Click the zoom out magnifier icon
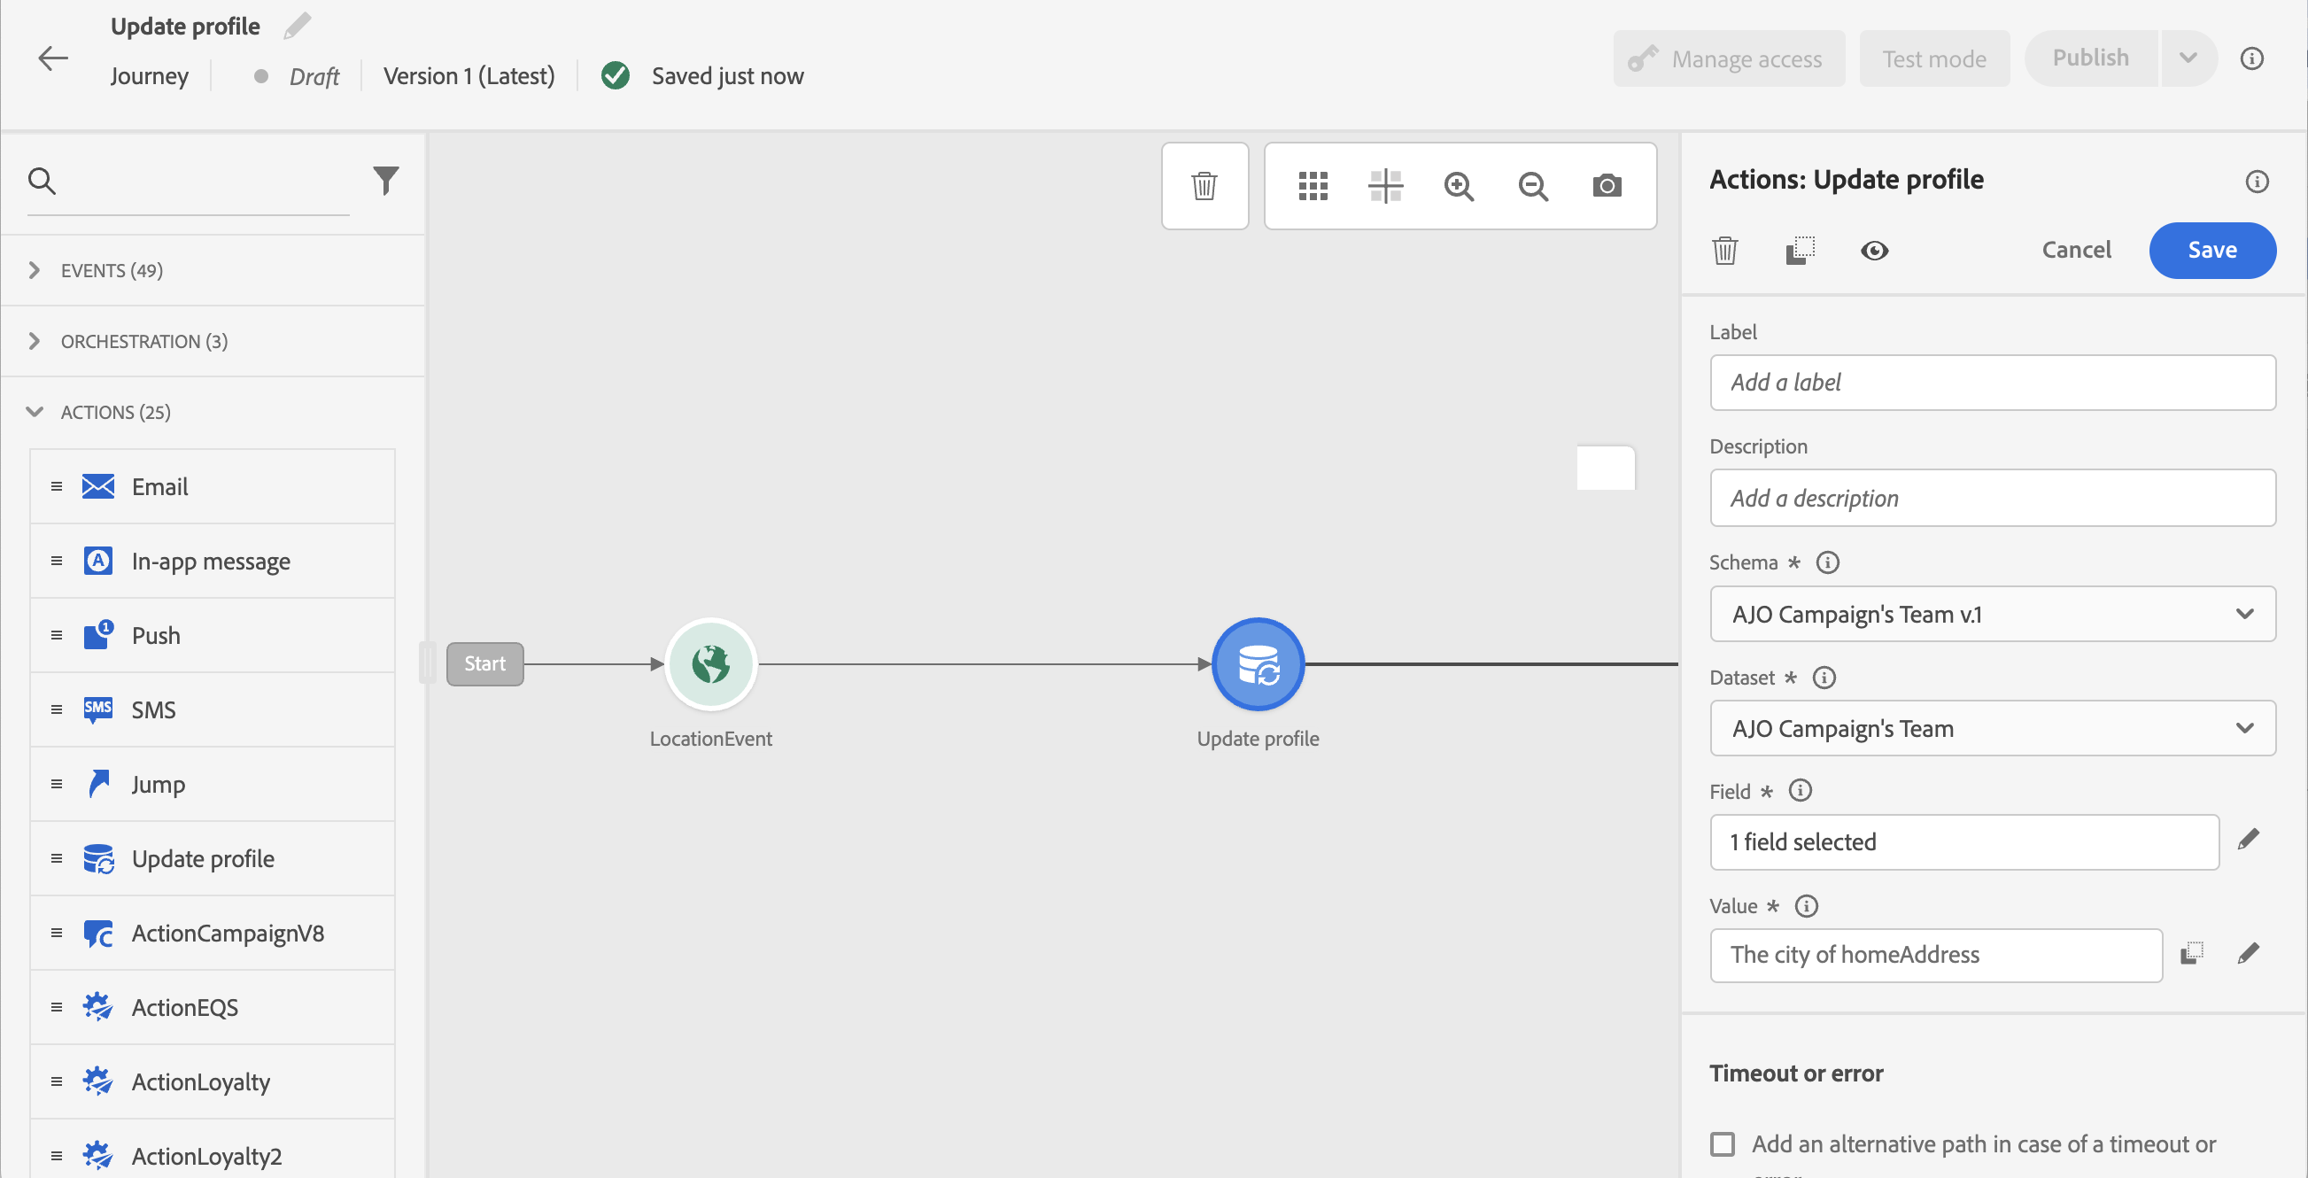2308x1178 pixels. coord(1533,186)
